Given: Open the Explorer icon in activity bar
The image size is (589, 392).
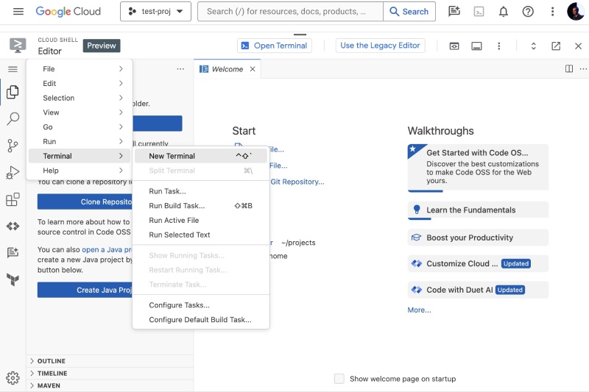Looking at the screenshot, I should tap(13, 93).
